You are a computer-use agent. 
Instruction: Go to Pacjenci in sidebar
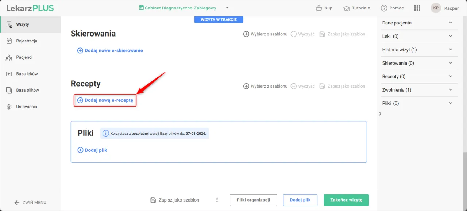pyautogui.click(x=24, y=57)
